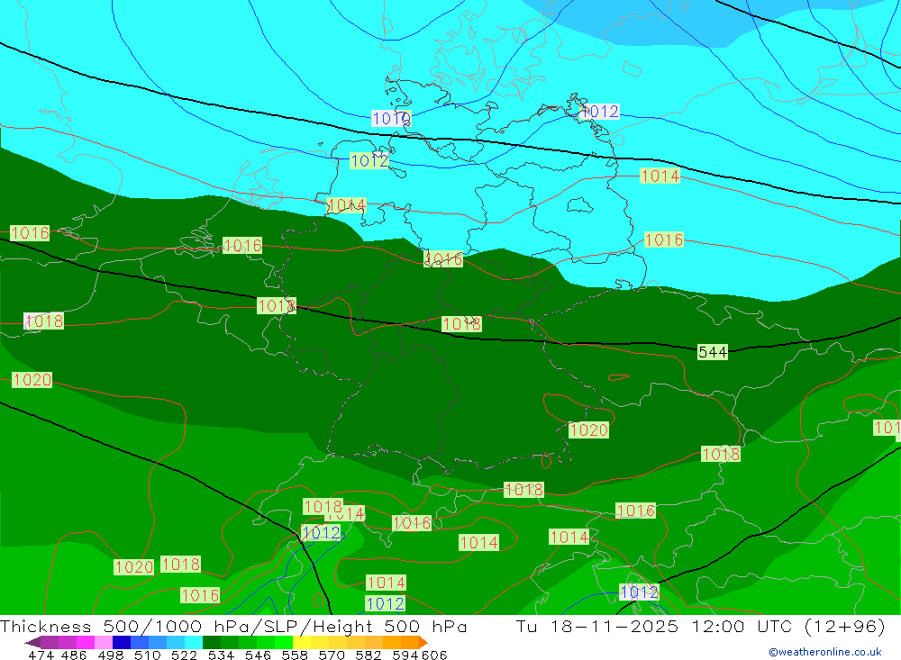Select the bright magenta legend swatch
This screenshot has width=901, height=660.
pos(85,642)
